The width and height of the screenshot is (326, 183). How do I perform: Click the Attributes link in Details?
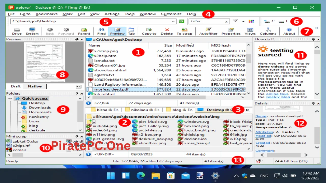[264, 132]
